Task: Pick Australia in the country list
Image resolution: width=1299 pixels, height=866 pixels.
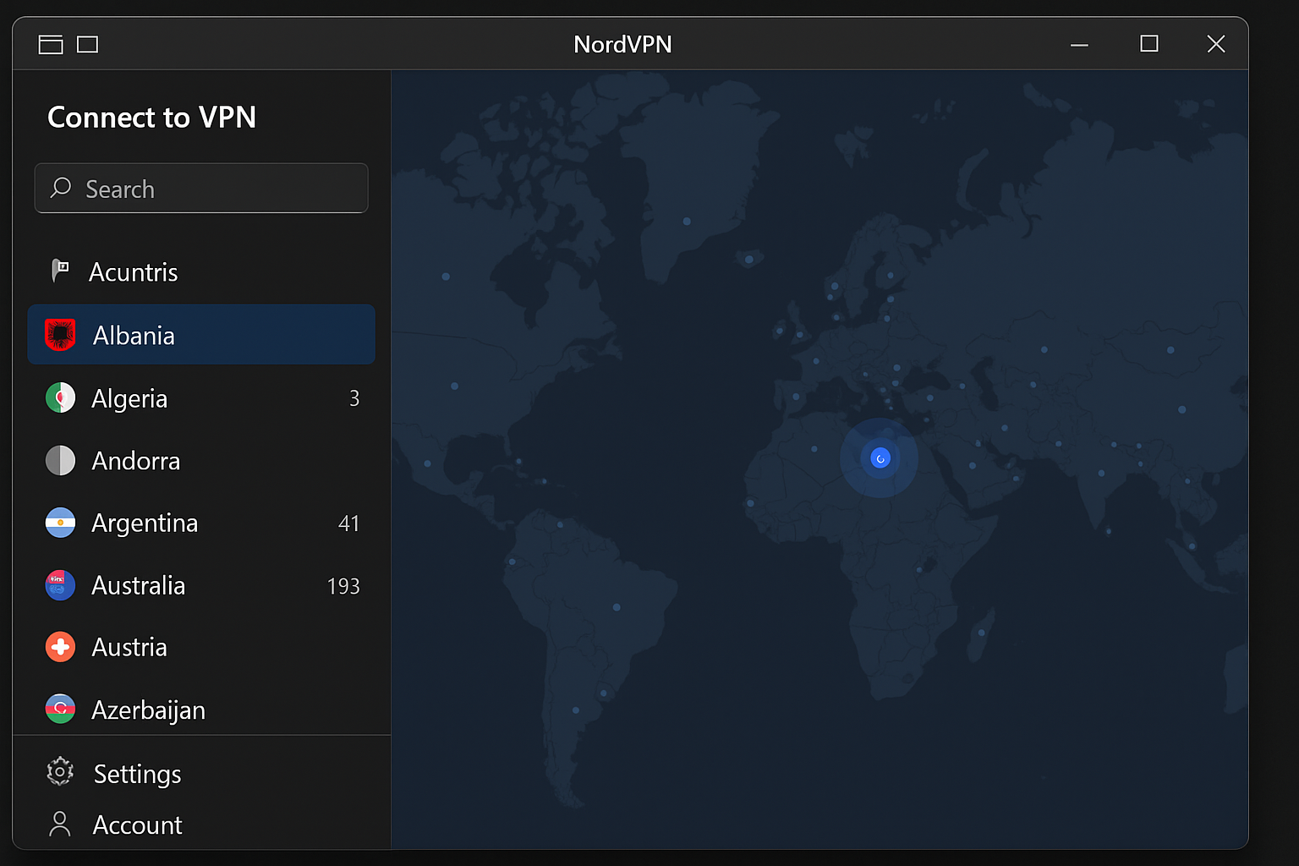Action: coord(201,585)
